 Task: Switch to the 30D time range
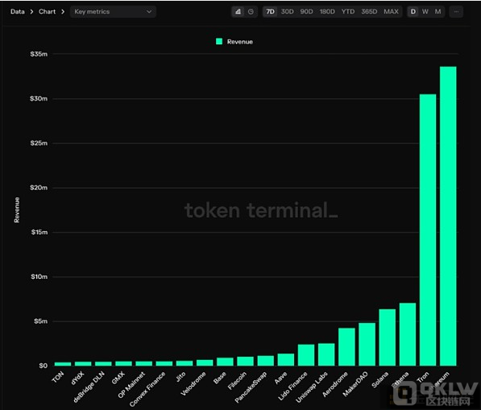287,11
